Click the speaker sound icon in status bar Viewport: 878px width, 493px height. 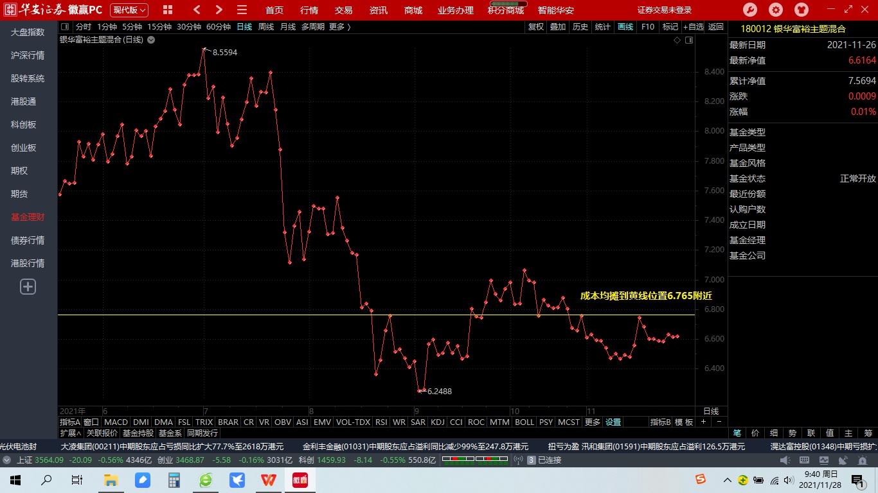pyautogui.click(x=785, y=460)
